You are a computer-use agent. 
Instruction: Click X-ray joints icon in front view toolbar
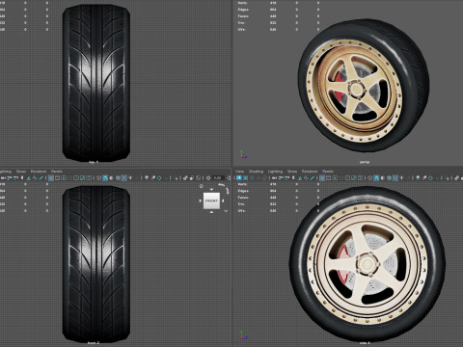pos(199,177)
